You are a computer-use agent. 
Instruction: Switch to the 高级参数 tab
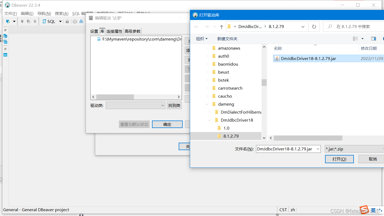coord(133,31)
